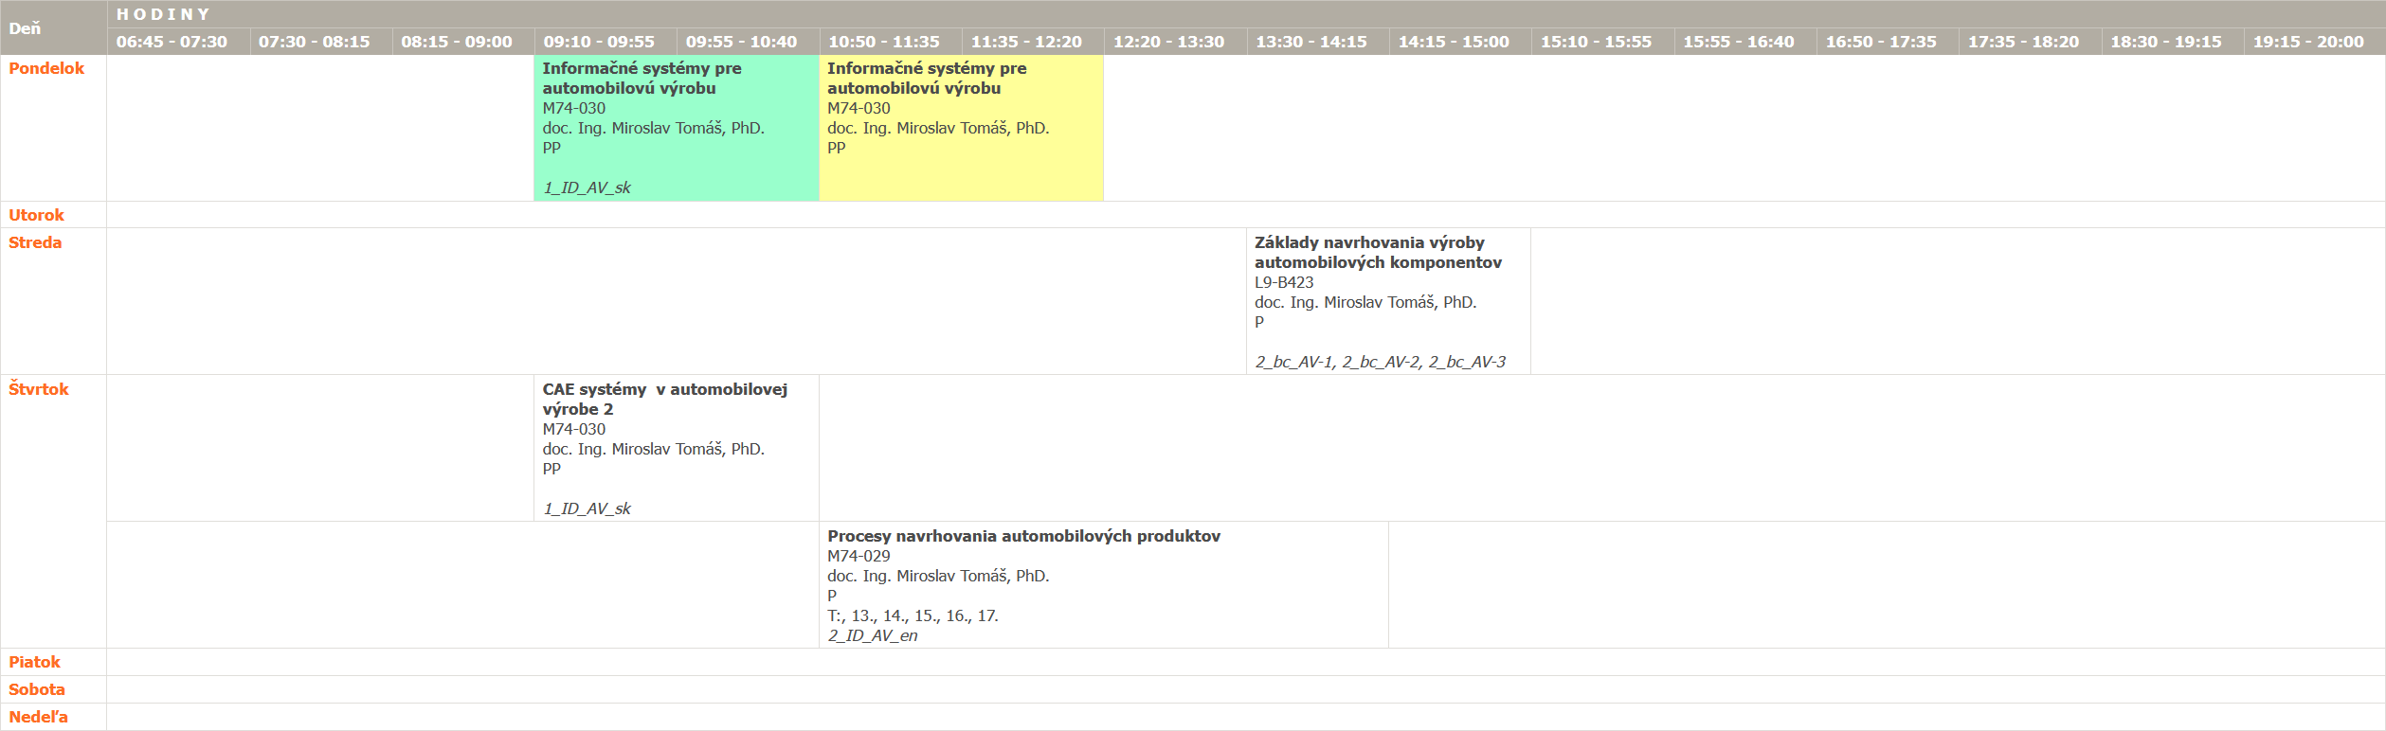2386x731 pixels.
Task: Click the Utorok day label
Action: click(37, 215)
